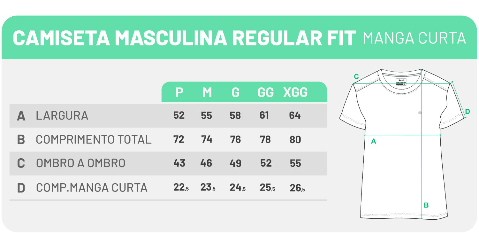Click the small leaf logo on shirt chest
479x243 pixels.
click(x=420, y=112)
